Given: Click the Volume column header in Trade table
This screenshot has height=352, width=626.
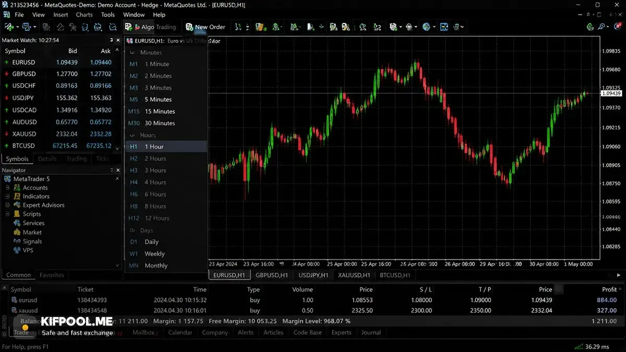Looking at the screenshot, I should coord(303,289).
